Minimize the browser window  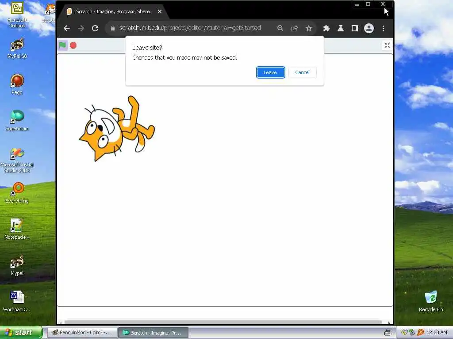click(x=357, y=4)
